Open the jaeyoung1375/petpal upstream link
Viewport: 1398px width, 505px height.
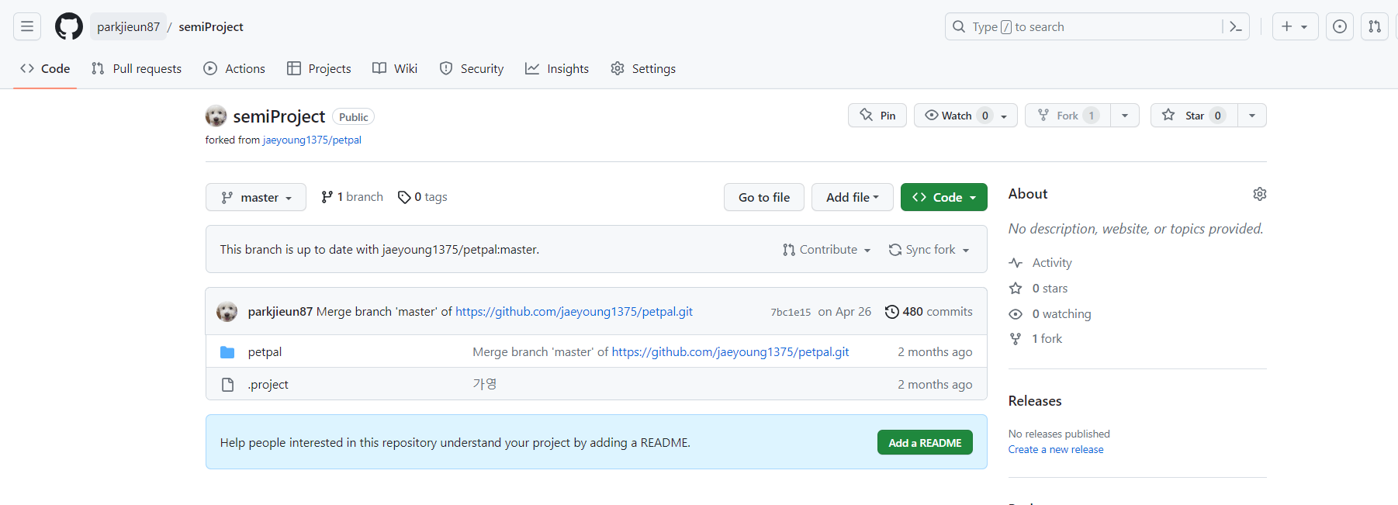(312, 140)
